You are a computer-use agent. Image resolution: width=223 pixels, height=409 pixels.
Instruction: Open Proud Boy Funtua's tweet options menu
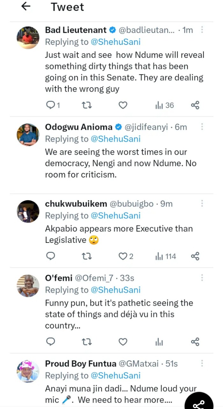click(202, 363)
